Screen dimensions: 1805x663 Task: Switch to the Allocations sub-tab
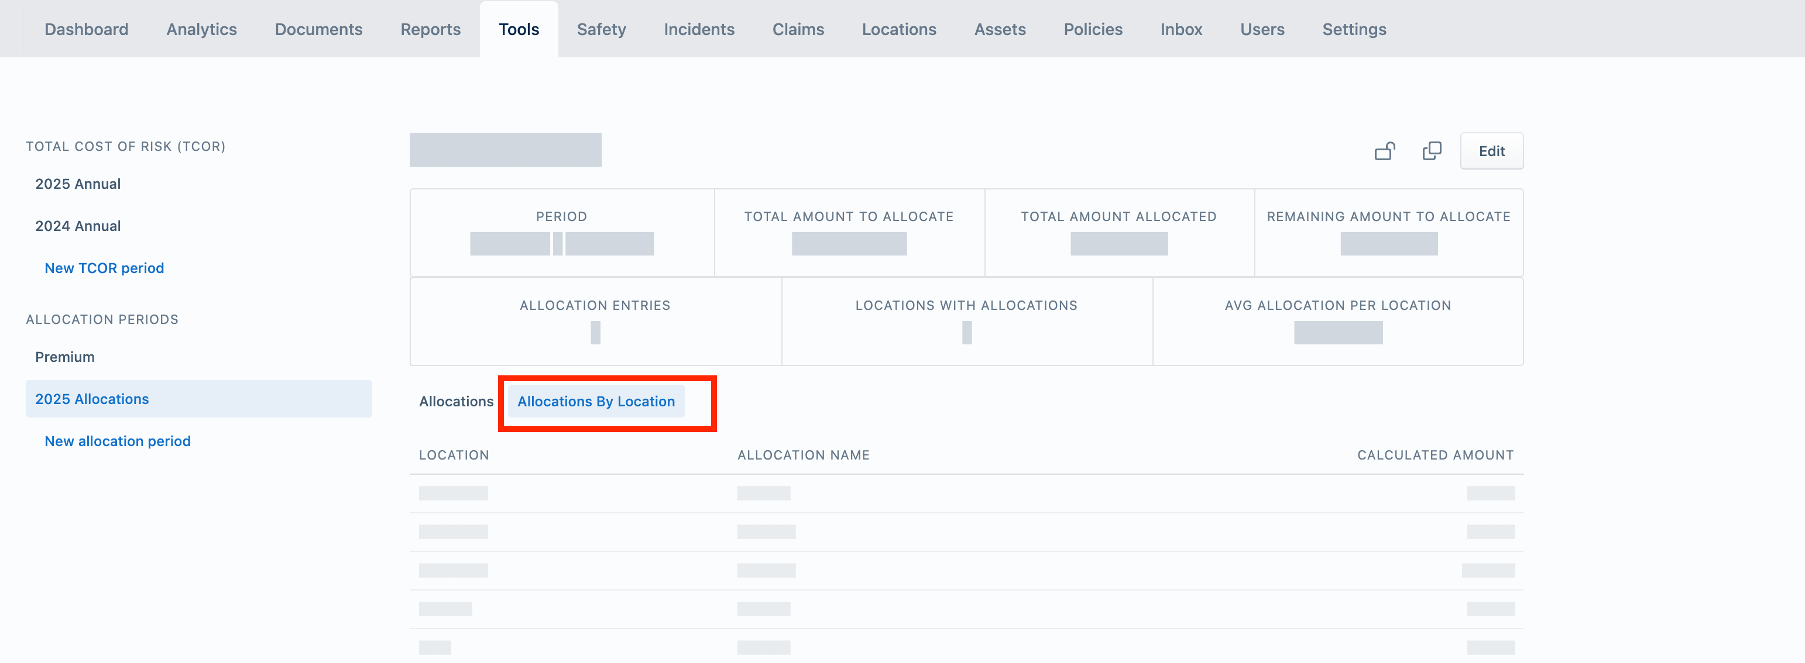pos(456,401)
